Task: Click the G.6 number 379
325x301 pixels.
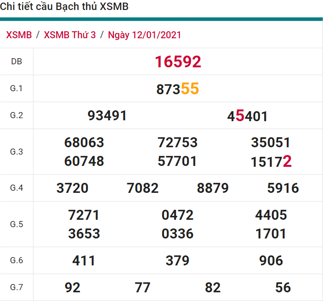Action: click(x=177, y=261)
